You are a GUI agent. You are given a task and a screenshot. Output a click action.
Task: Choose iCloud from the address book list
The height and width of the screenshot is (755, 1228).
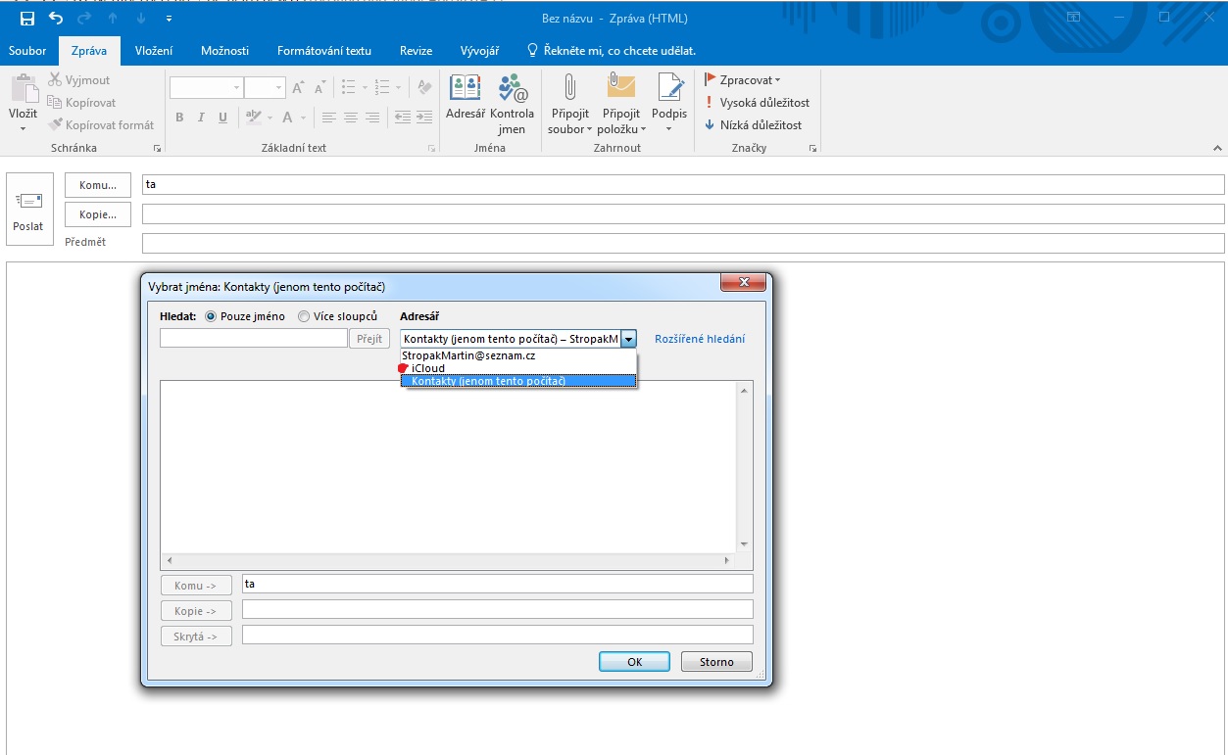coord(428,368)
